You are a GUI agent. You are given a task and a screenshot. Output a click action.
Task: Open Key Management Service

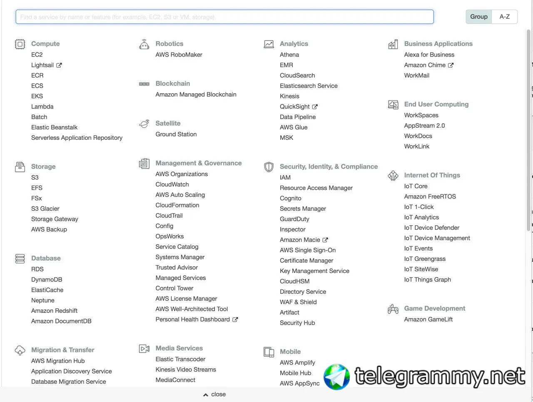315,271
